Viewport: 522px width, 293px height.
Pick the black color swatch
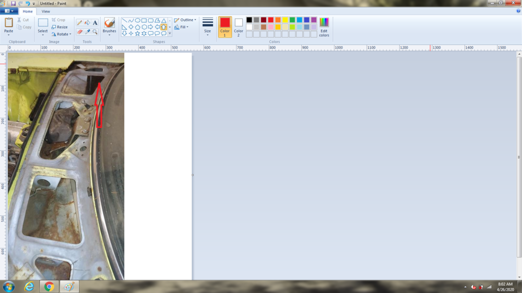pos(249,20)
